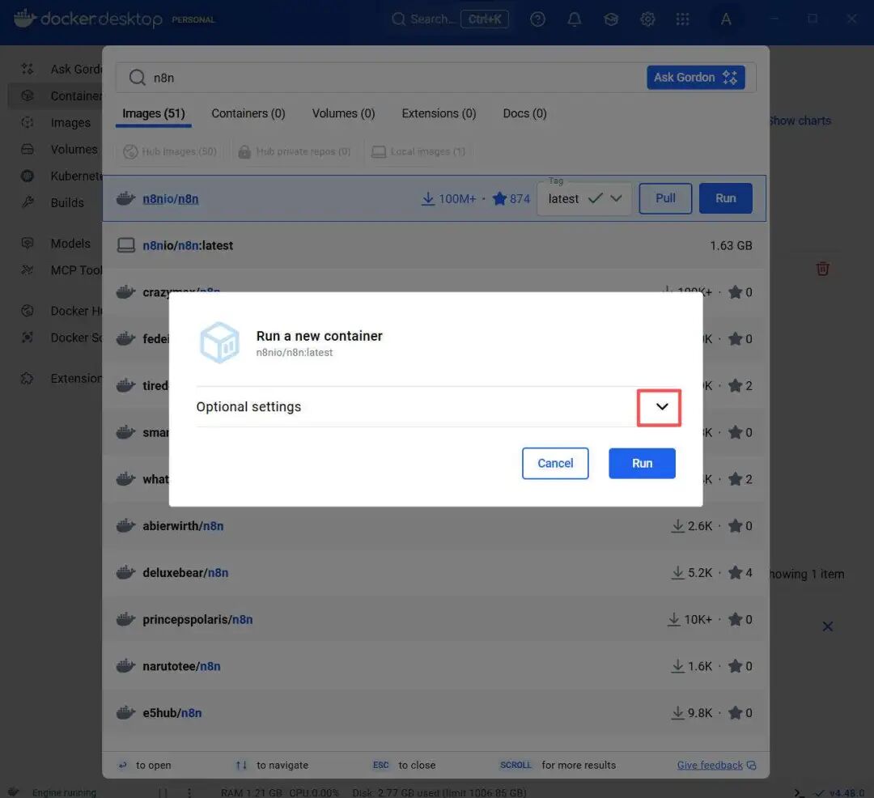874x798 pixels.
Task: Expand the Optional settings chevron
Action: coord(661,407)
